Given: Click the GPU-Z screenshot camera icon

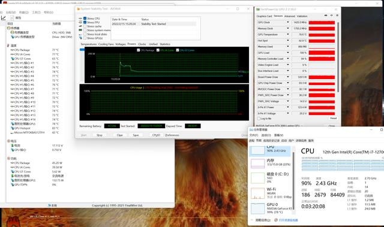Looking at the screenshot, I should click(326, 16).
